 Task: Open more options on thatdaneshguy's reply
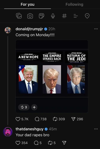(96, 129)
